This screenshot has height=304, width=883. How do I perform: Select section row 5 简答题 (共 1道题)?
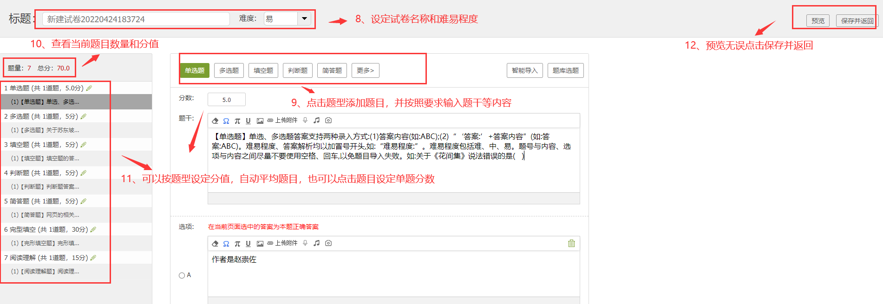coord(76,201)
